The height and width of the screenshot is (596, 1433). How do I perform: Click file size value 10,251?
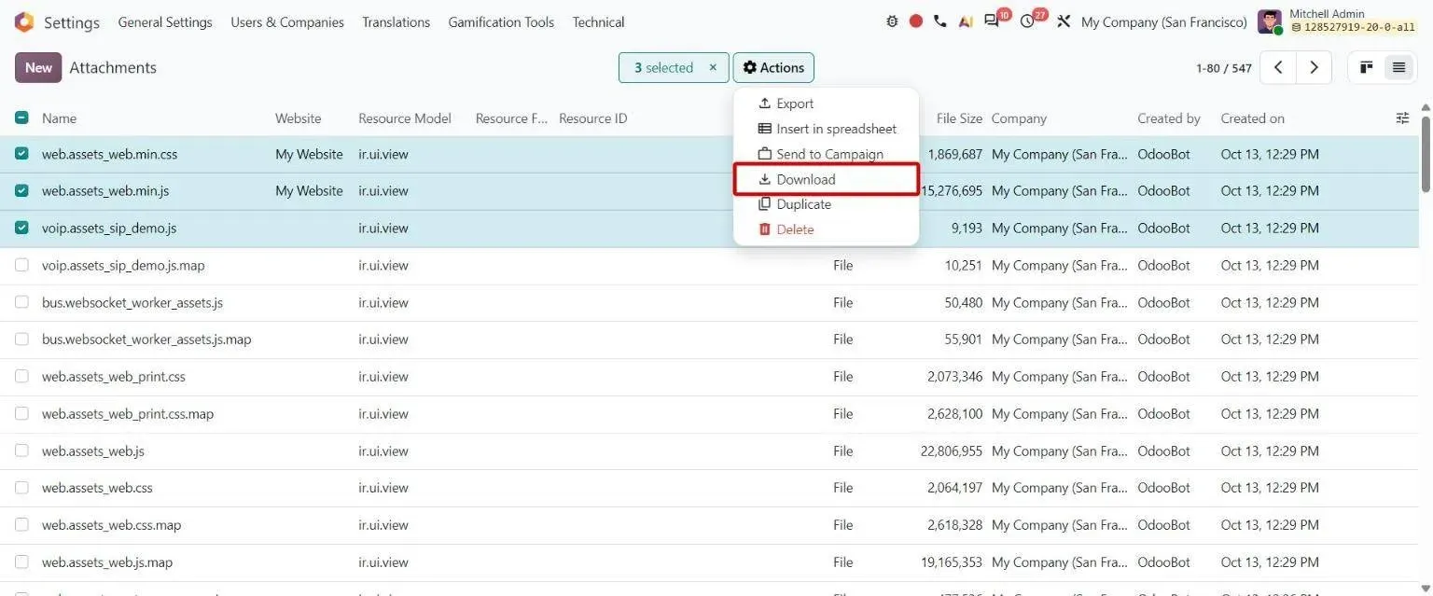click(963, 265)
